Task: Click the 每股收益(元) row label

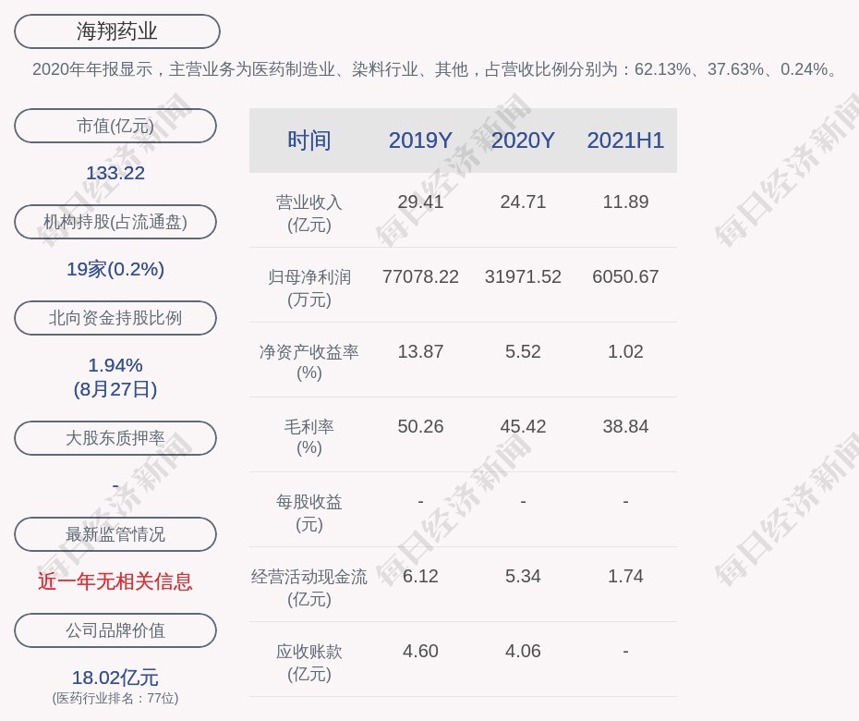Action: click(x=309, y=513)
